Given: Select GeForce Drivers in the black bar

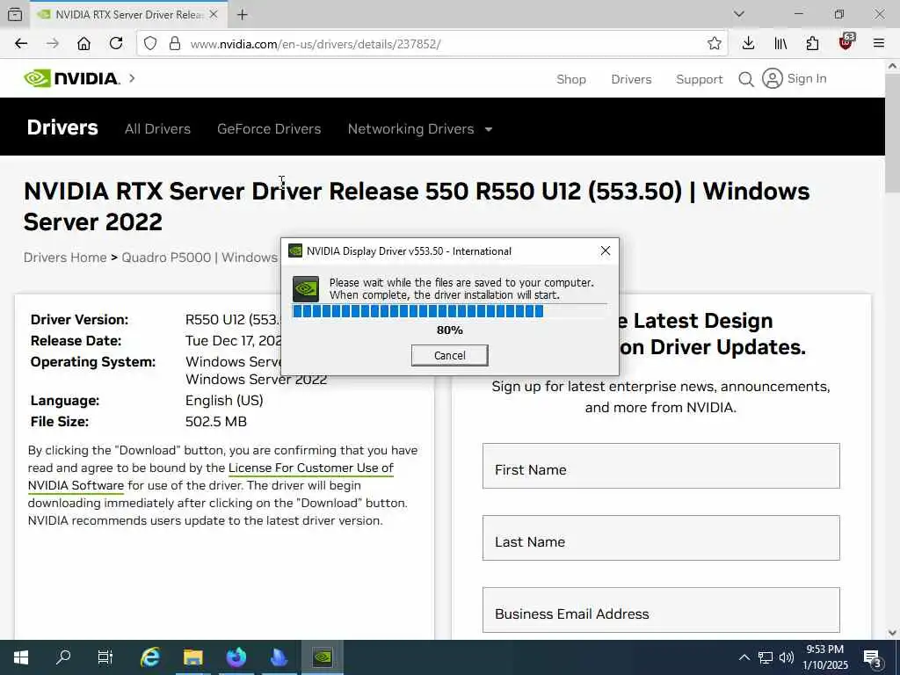Looking at the screenshot, I should pyautogui.click(x=269, y=128).
